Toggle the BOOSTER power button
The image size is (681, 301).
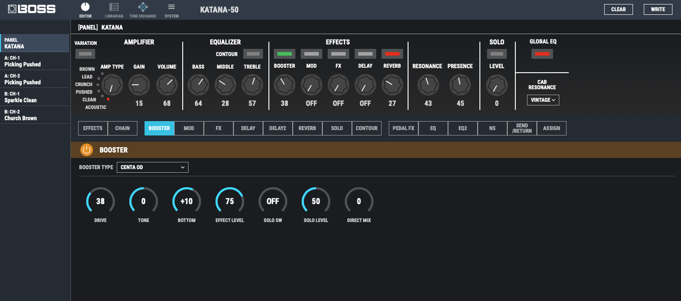pos(87,150)
